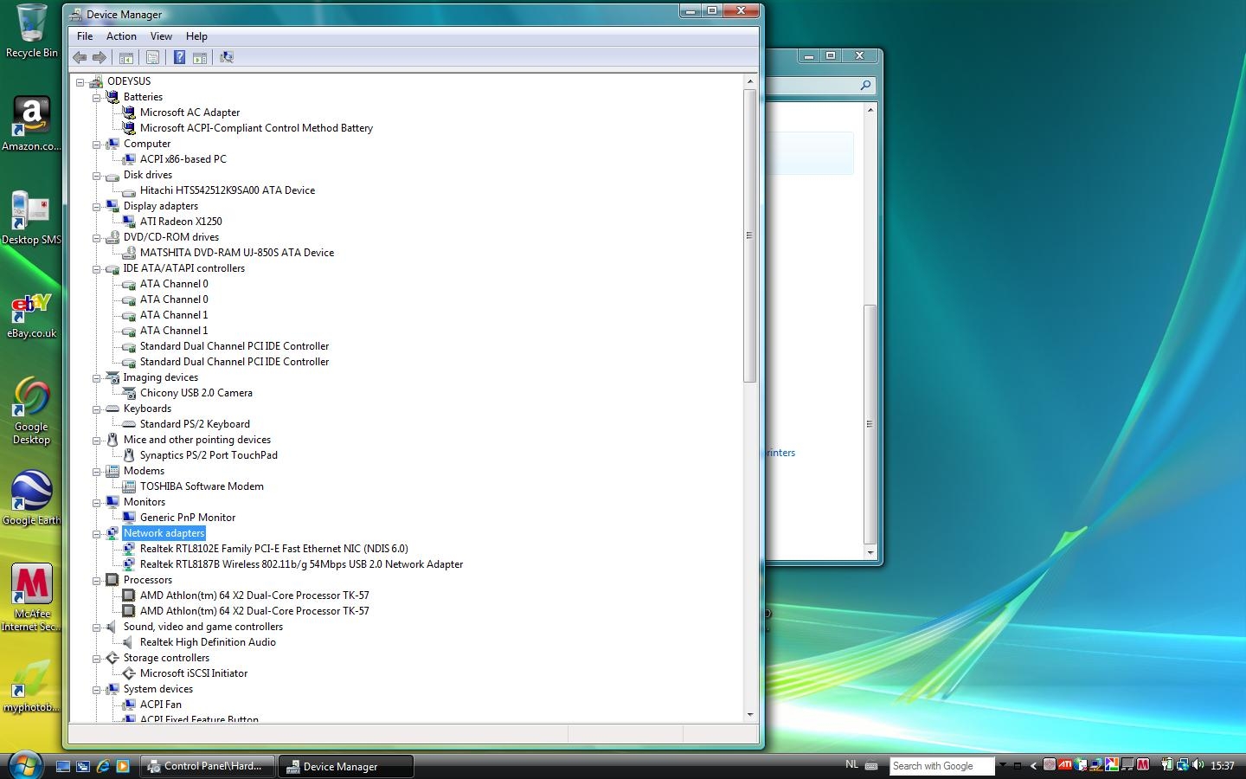The height and width of the screenshot is (779, 1246).
Task: Click the volume speaker tray icon
Action: pyautogui.click(x=1198, y=764)
